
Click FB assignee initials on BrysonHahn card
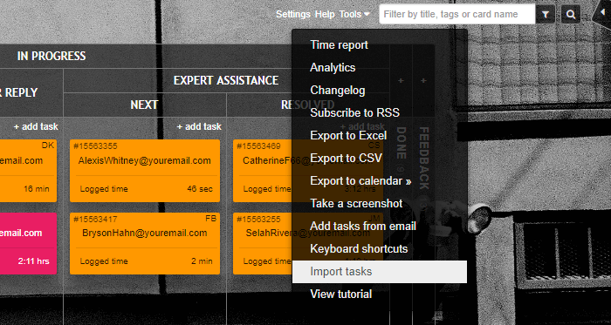(210, 219)
